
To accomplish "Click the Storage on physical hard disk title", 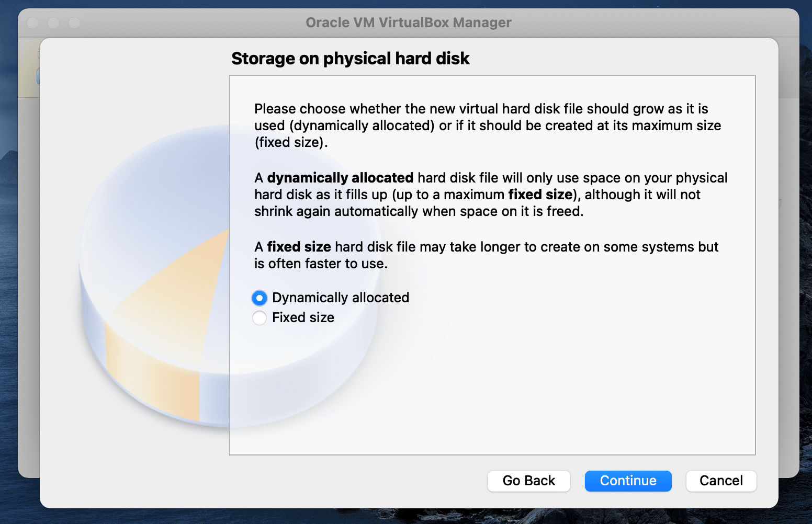I will [351, 59].
